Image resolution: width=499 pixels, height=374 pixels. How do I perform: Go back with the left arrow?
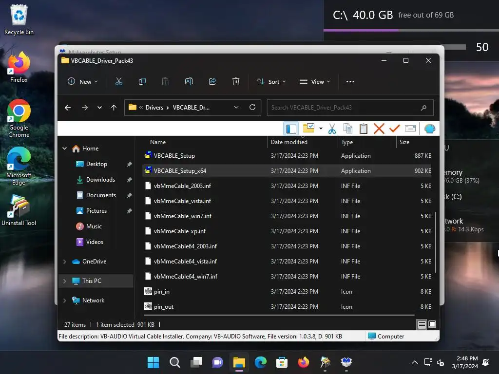(x=68, y=108)
